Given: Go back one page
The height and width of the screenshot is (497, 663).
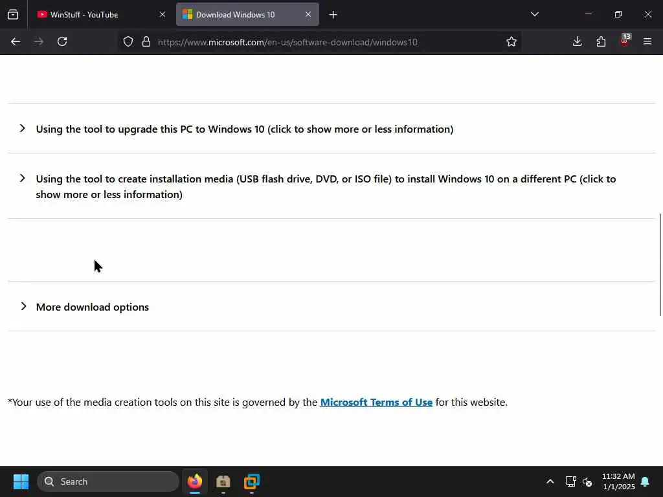Looking at the screenshot, I should coord(16,41).
